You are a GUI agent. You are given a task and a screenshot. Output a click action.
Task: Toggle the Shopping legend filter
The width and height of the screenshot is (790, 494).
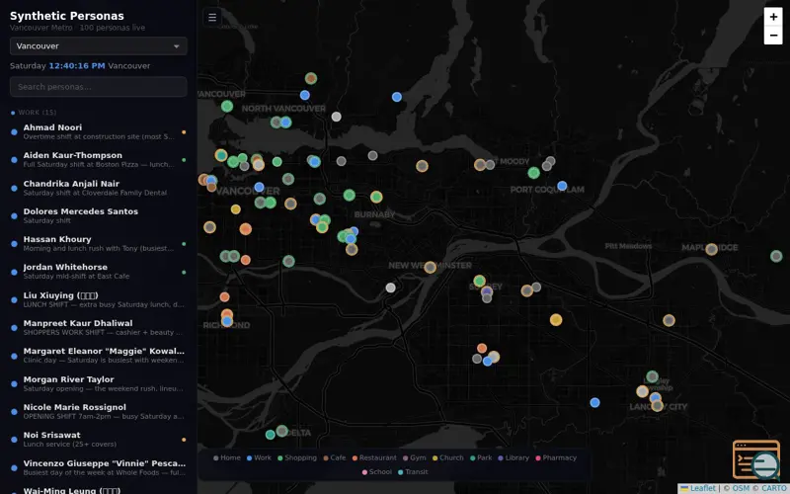coord(297,457)
